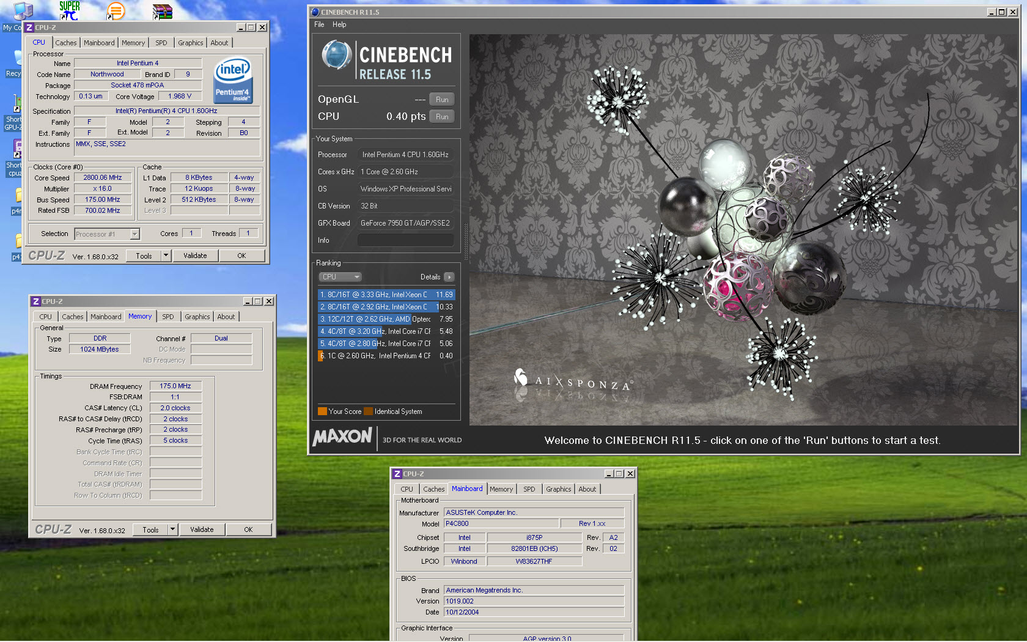Open About tab in top CPU-Z window
This screenshot has width=1027, height=642.
point(219,43)
